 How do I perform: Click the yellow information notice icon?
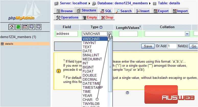pyautogui.click(x=59, y=71)
